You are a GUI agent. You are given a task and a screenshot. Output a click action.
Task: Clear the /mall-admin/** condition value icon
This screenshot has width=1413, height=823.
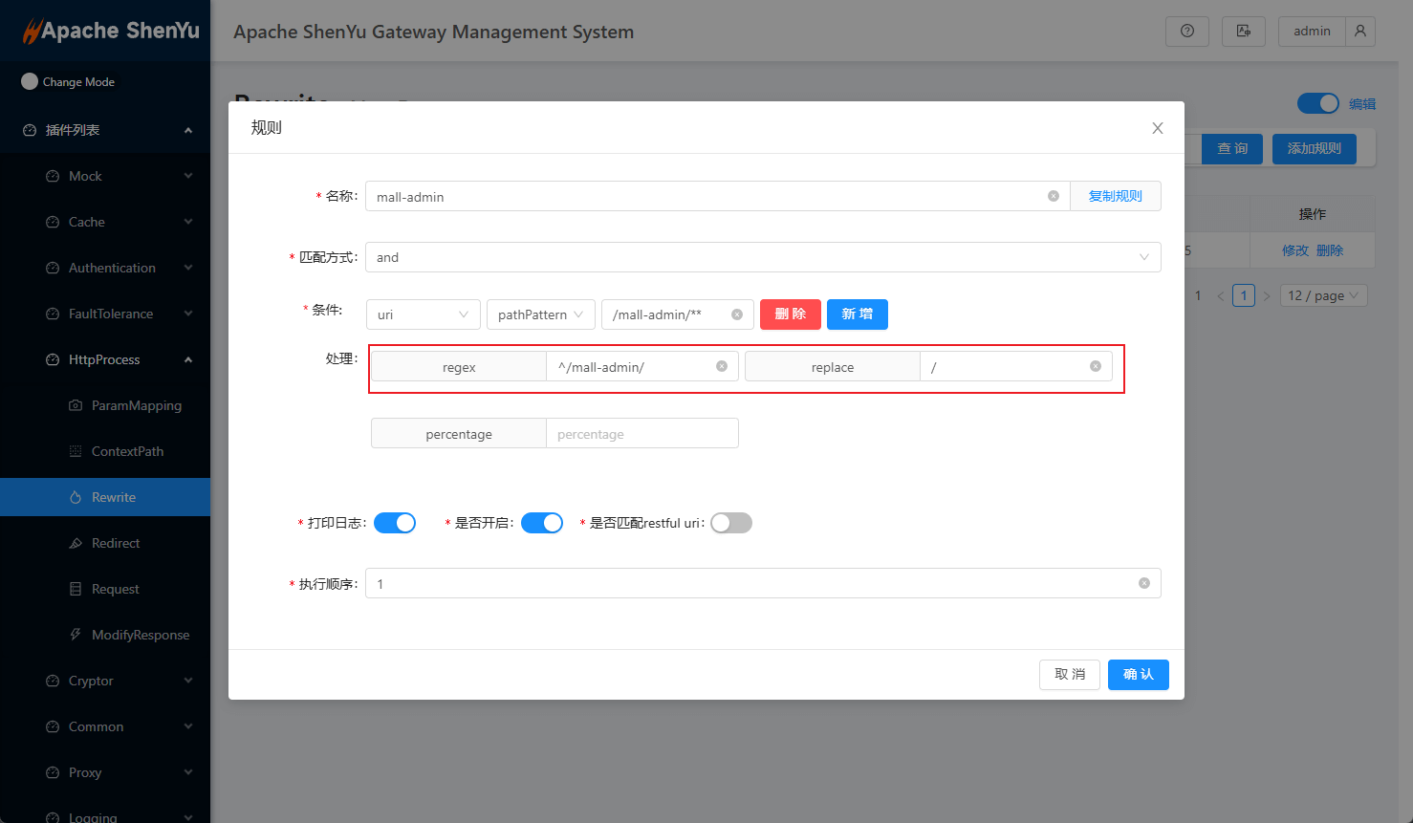[x=737, y=314]
